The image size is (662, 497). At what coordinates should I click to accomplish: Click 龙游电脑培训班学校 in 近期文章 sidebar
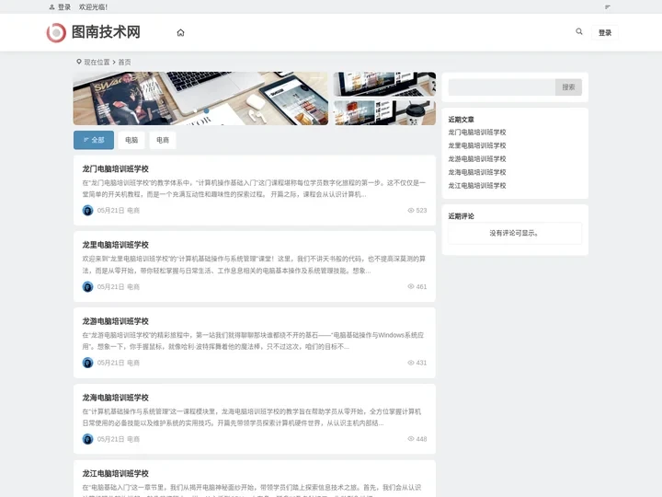tap(477, 159)
